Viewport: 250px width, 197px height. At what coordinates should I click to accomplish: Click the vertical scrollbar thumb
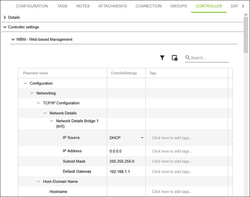click(246, 35)
